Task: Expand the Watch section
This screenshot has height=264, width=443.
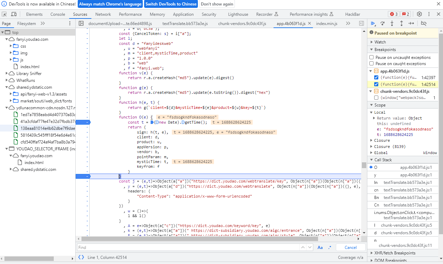Action: tap(380, 42)
